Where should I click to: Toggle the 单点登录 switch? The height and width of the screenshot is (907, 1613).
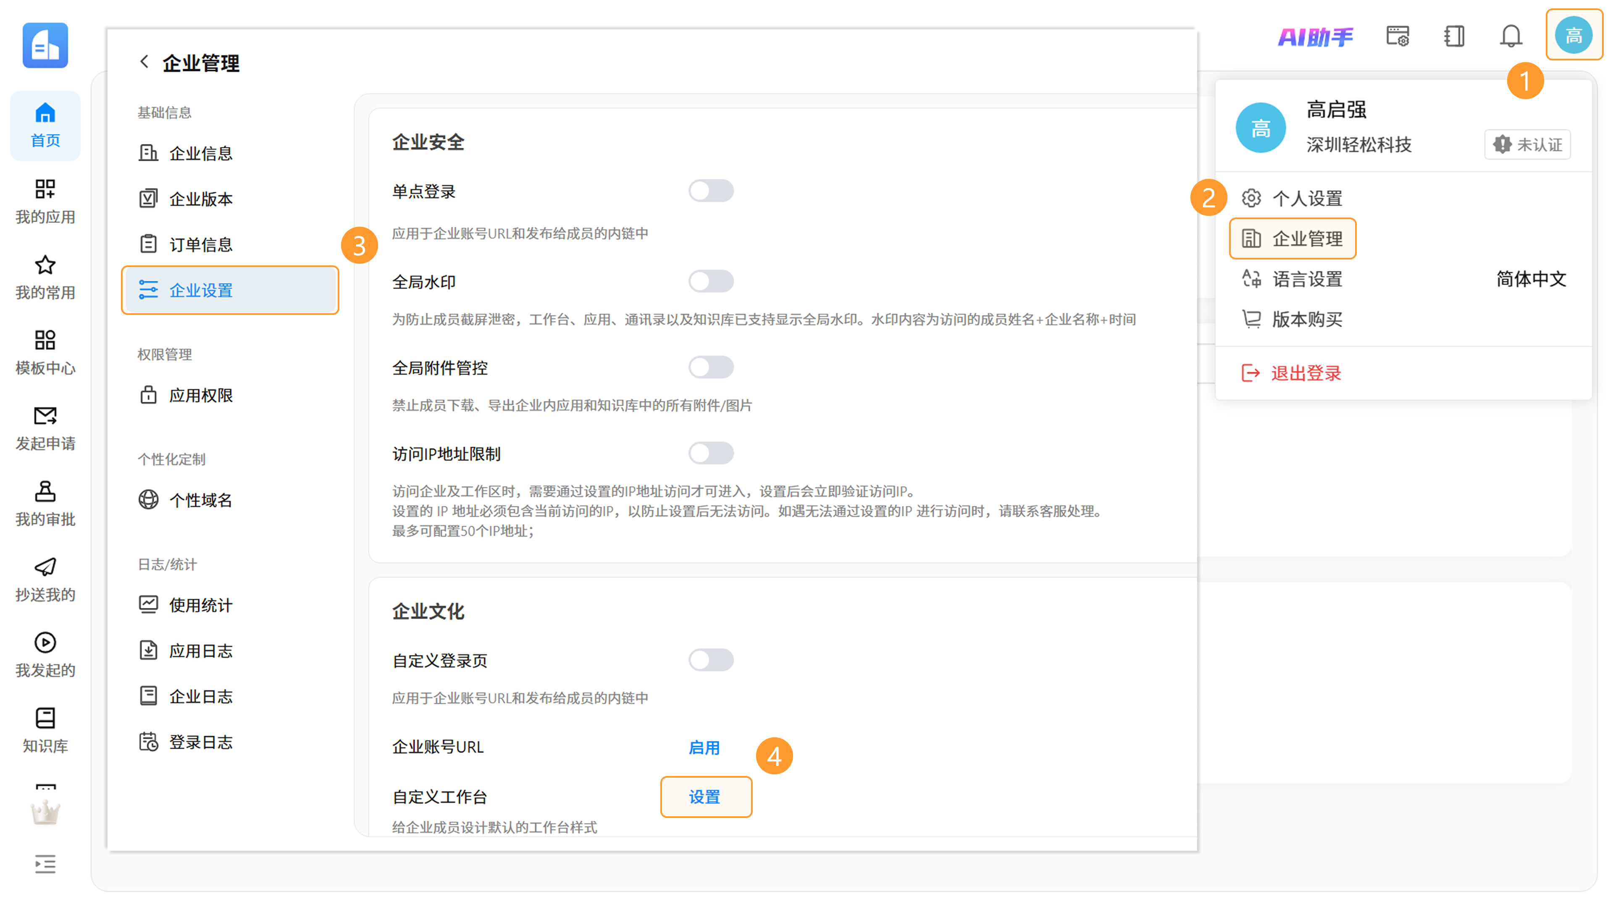711,191
